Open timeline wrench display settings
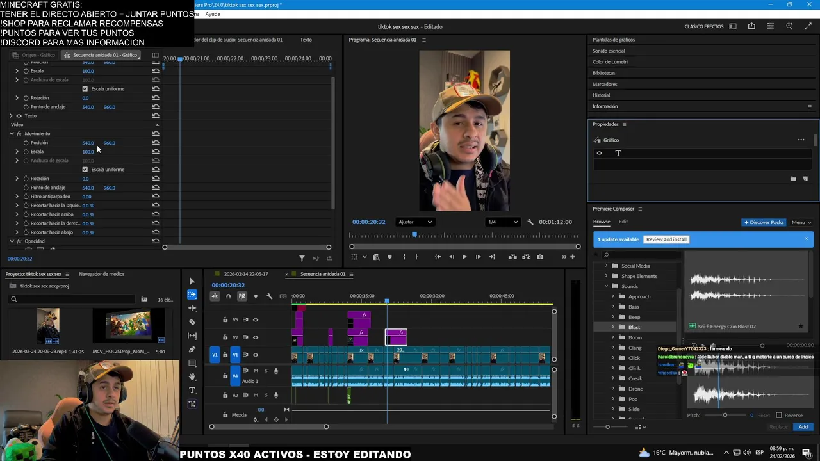Viewport: 820px width, 461px height. (269, 296)
